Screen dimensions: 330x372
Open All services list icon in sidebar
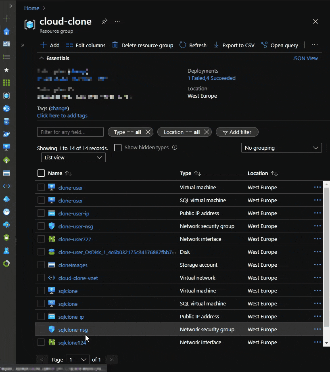click(x=6, y=57)
